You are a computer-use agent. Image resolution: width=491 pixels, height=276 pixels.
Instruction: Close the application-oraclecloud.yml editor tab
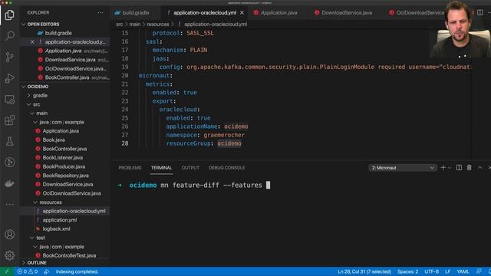pyautogui.click(x=242, y=13)
